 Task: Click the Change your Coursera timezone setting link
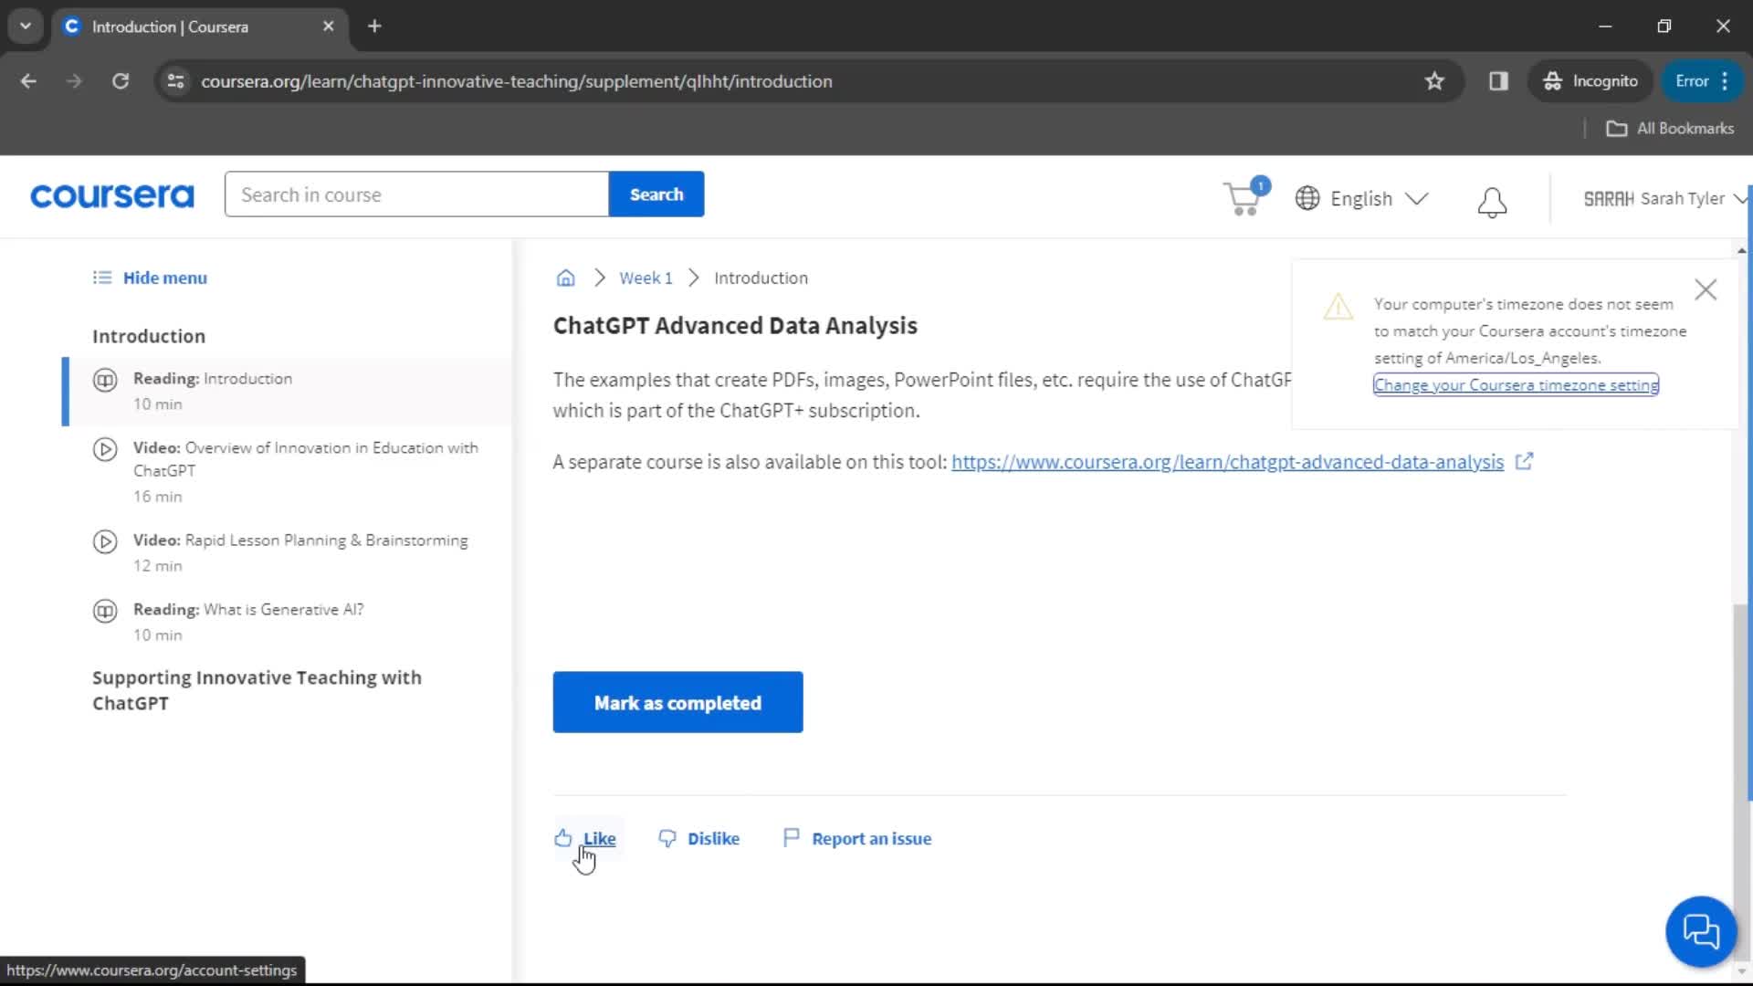click(x=1516, y=385)
